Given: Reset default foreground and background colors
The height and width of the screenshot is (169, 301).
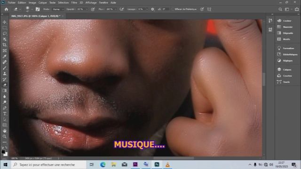Looking at the screenshot, I should (x=2, y=147).
